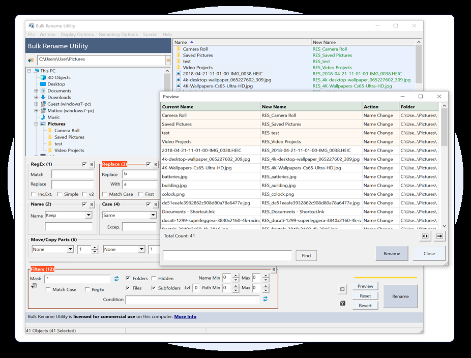This screenshot has height=358, width=471.
Task: Click the expand-window icon left of Preview button
Action: pos(342,289)
